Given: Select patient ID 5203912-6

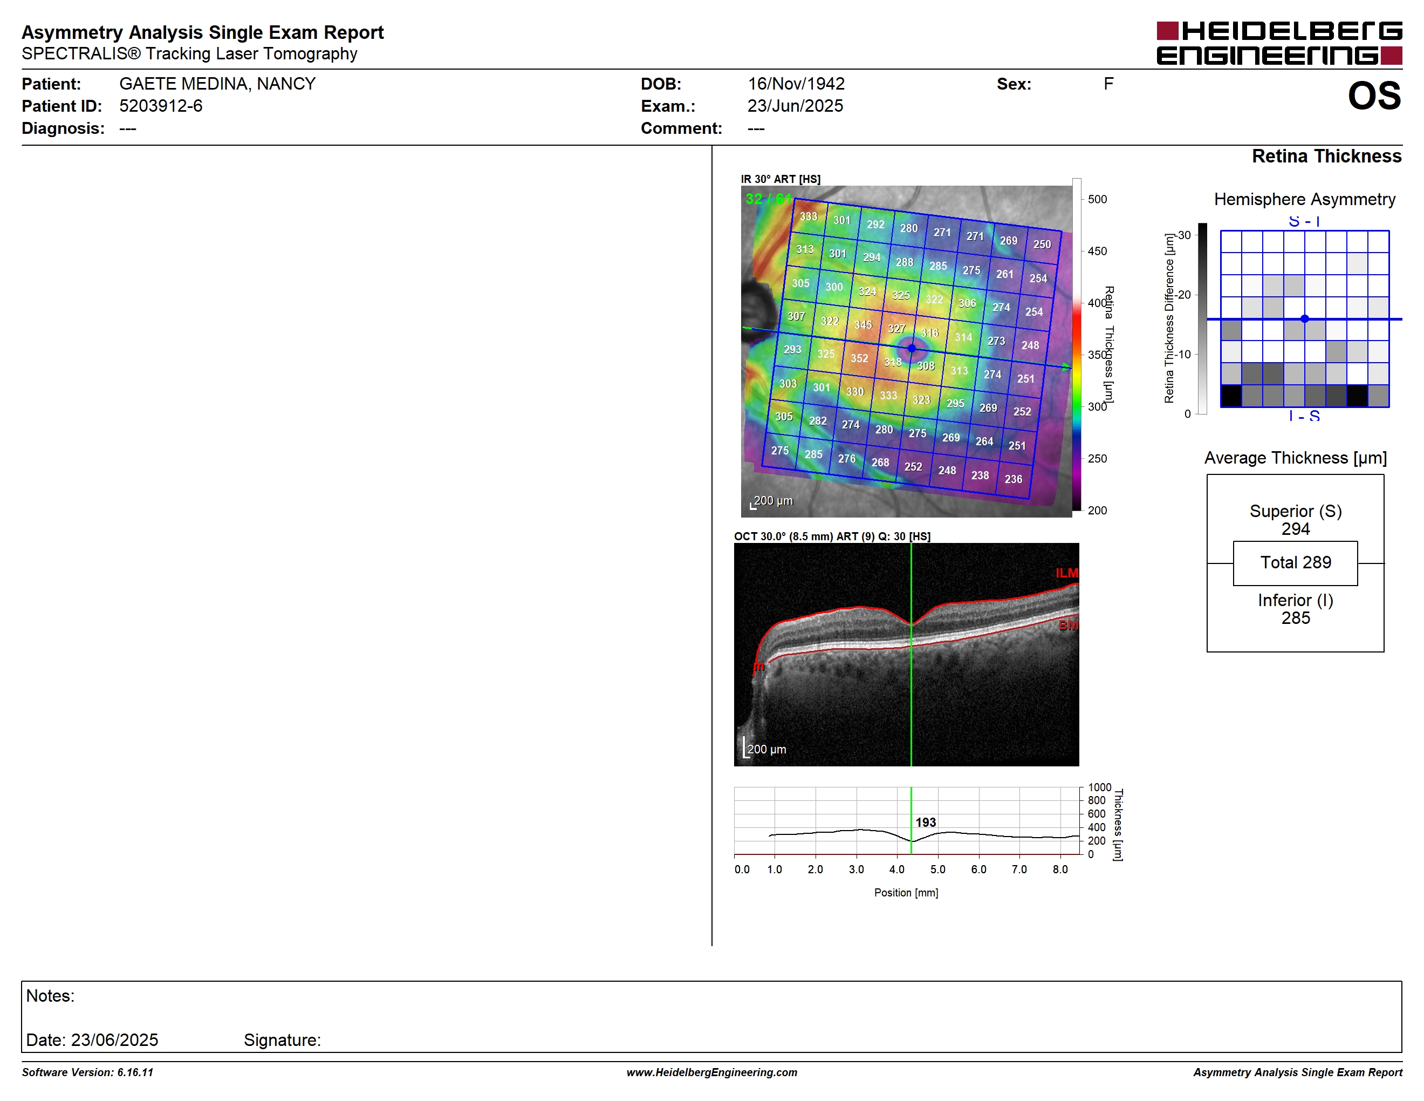Looking at the screenshot, I should coord(160,106).
